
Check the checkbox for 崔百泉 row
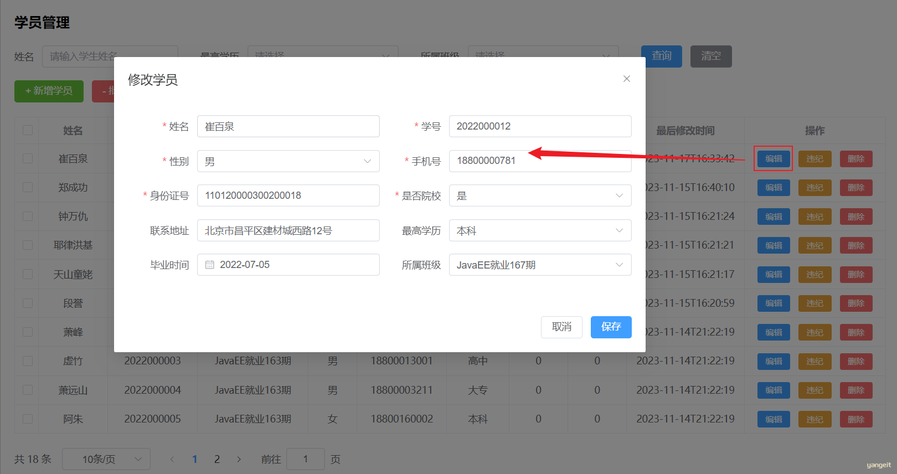point(28,158)
